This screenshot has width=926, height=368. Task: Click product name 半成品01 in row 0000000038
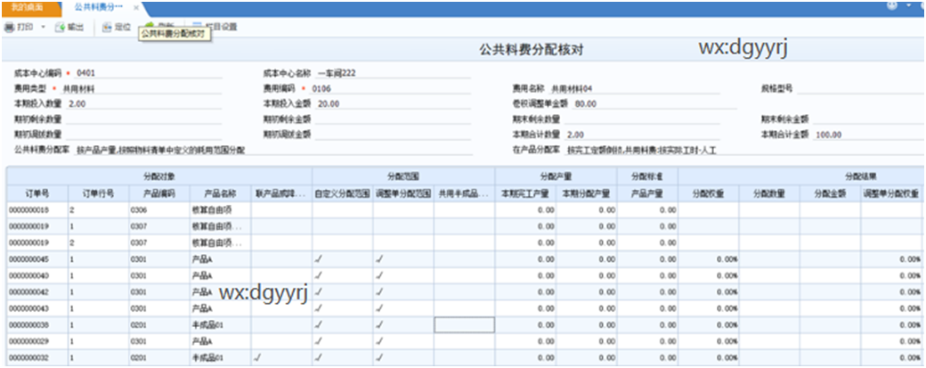pos(220,325)
